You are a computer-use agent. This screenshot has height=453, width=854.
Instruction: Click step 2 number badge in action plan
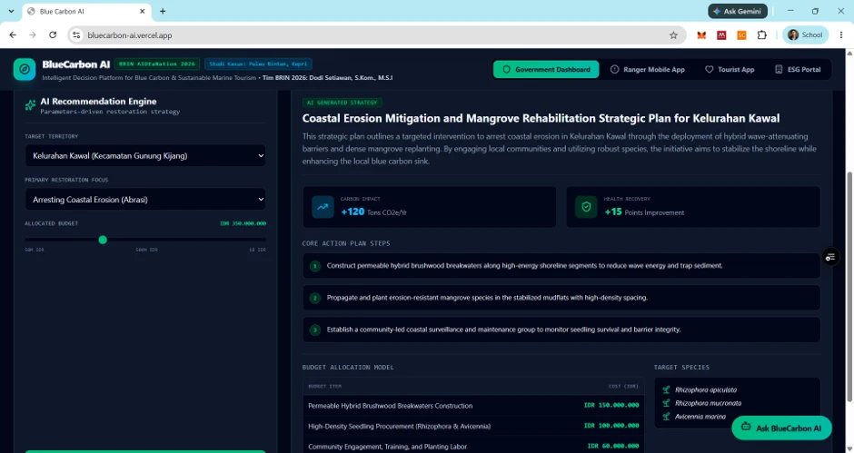[x=315, y=298]
